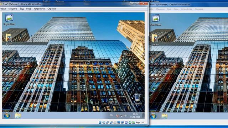Click Start button in ForVS2 guest taskbar
Viewport: 228px width, 128px height.
pyautogui.click(x=154, y=116)
